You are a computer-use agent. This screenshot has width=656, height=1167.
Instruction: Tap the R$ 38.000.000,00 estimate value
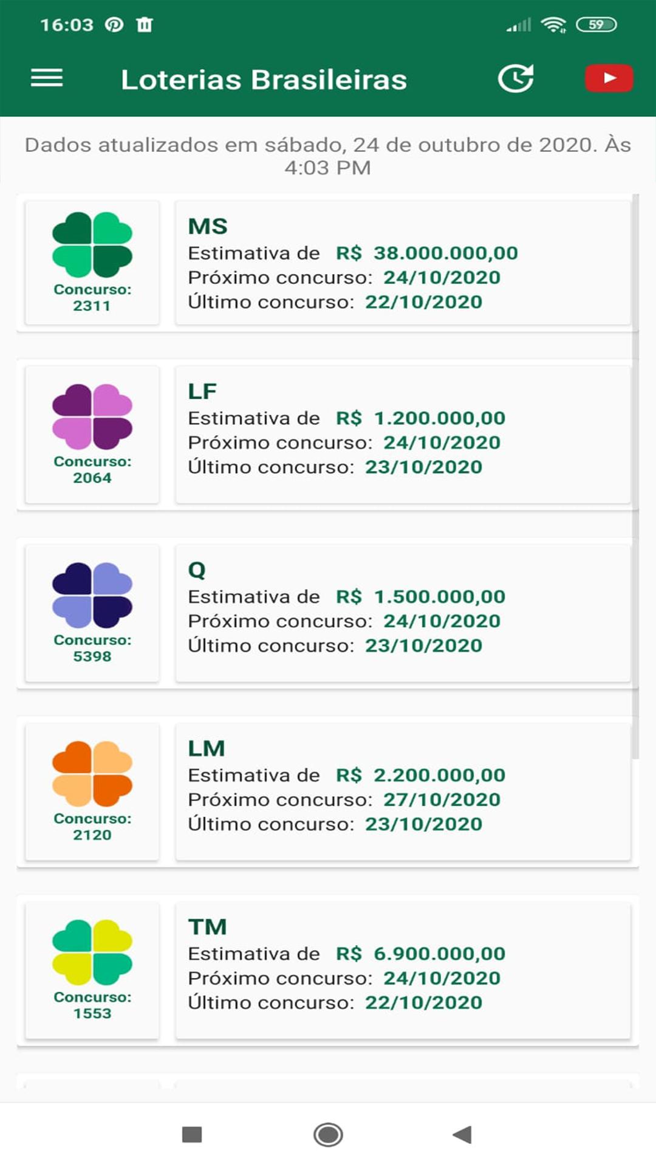click(427, 253)
